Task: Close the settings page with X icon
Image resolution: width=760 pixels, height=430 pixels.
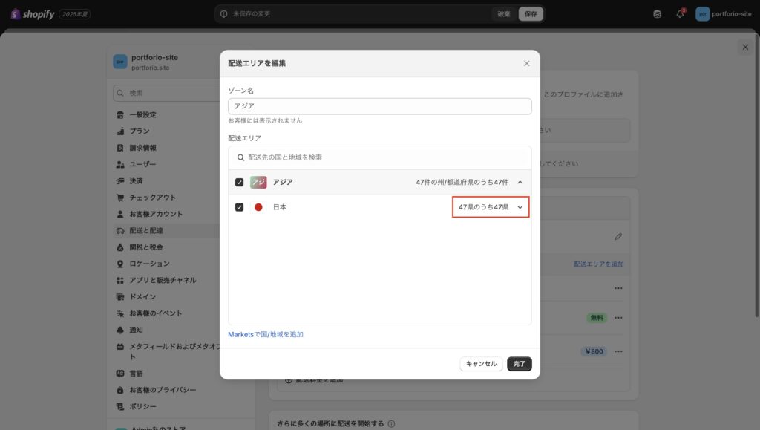Action: pyautogui.click(x=744, y=48)
